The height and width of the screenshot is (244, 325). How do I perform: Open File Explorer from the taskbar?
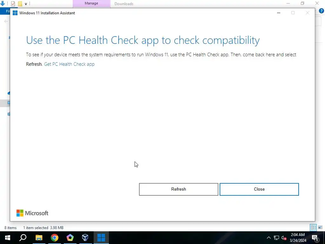39,238
